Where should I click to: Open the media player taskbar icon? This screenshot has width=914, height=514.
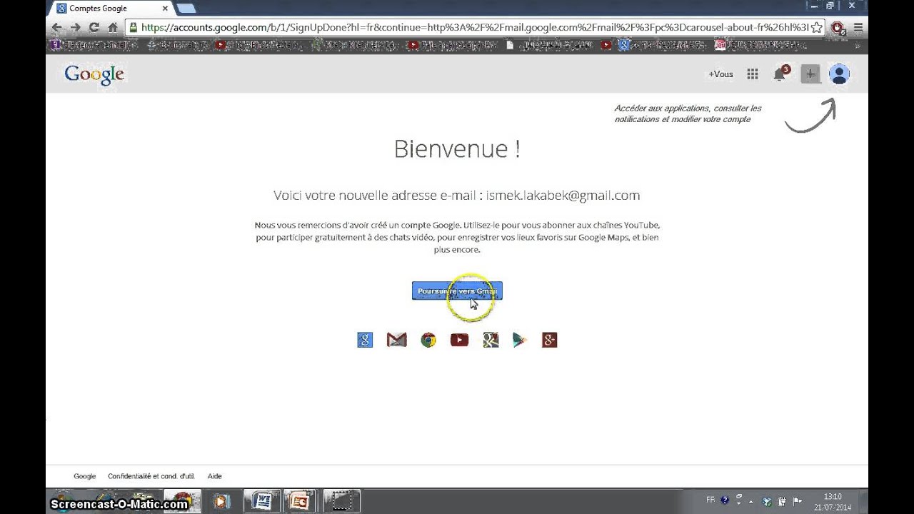click(x=221, y=501)
